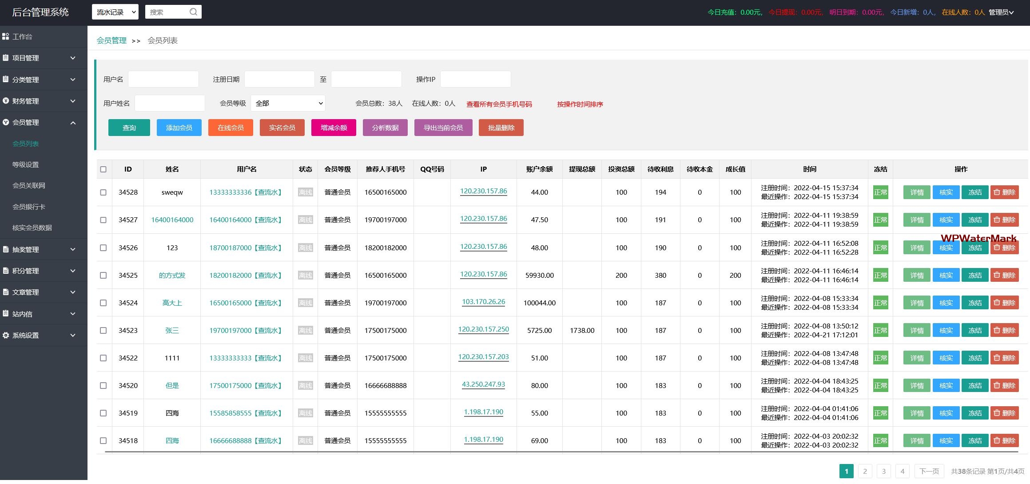This screenshot has width=1030, height=484.
Task: Go to page 3 in the pagination
Action: [883, 471]
